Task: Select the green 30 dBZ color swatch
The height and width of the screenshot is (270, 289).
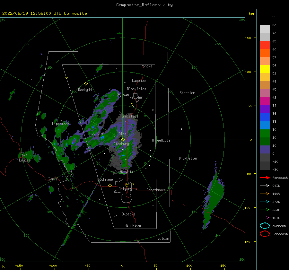Action: [x=265, y=133]
